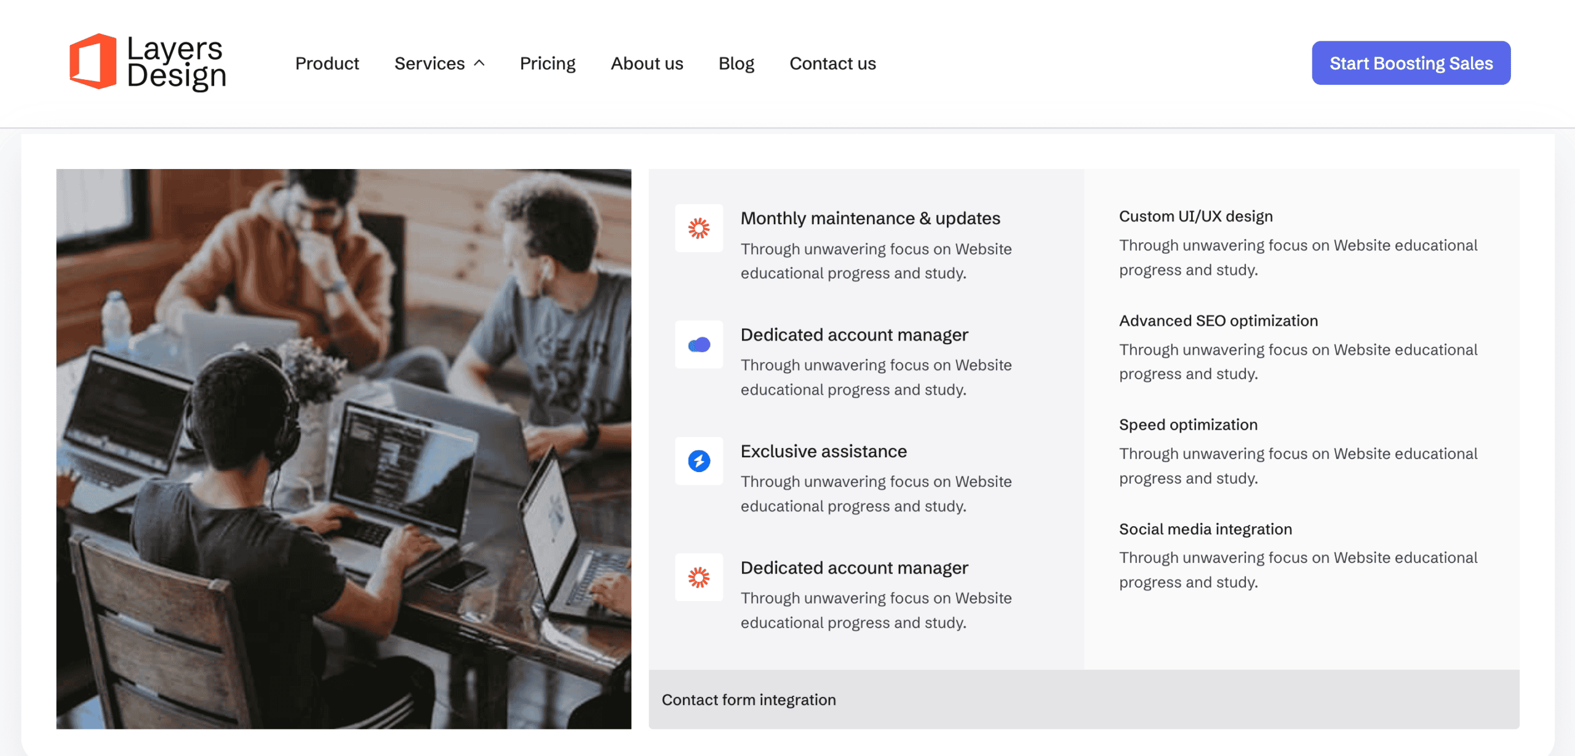Click the blue cloud icon next to the first Dedicated account manager
Screen dimensions: 1575x756
[698, 345]
